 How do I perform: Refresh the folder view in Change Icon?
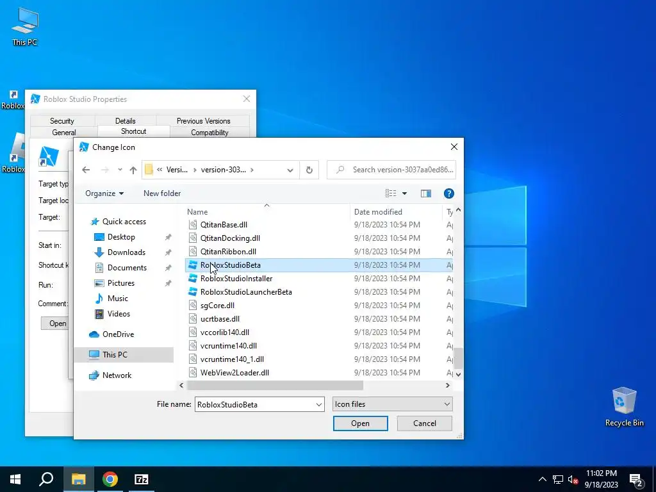[x=309, y=170]
